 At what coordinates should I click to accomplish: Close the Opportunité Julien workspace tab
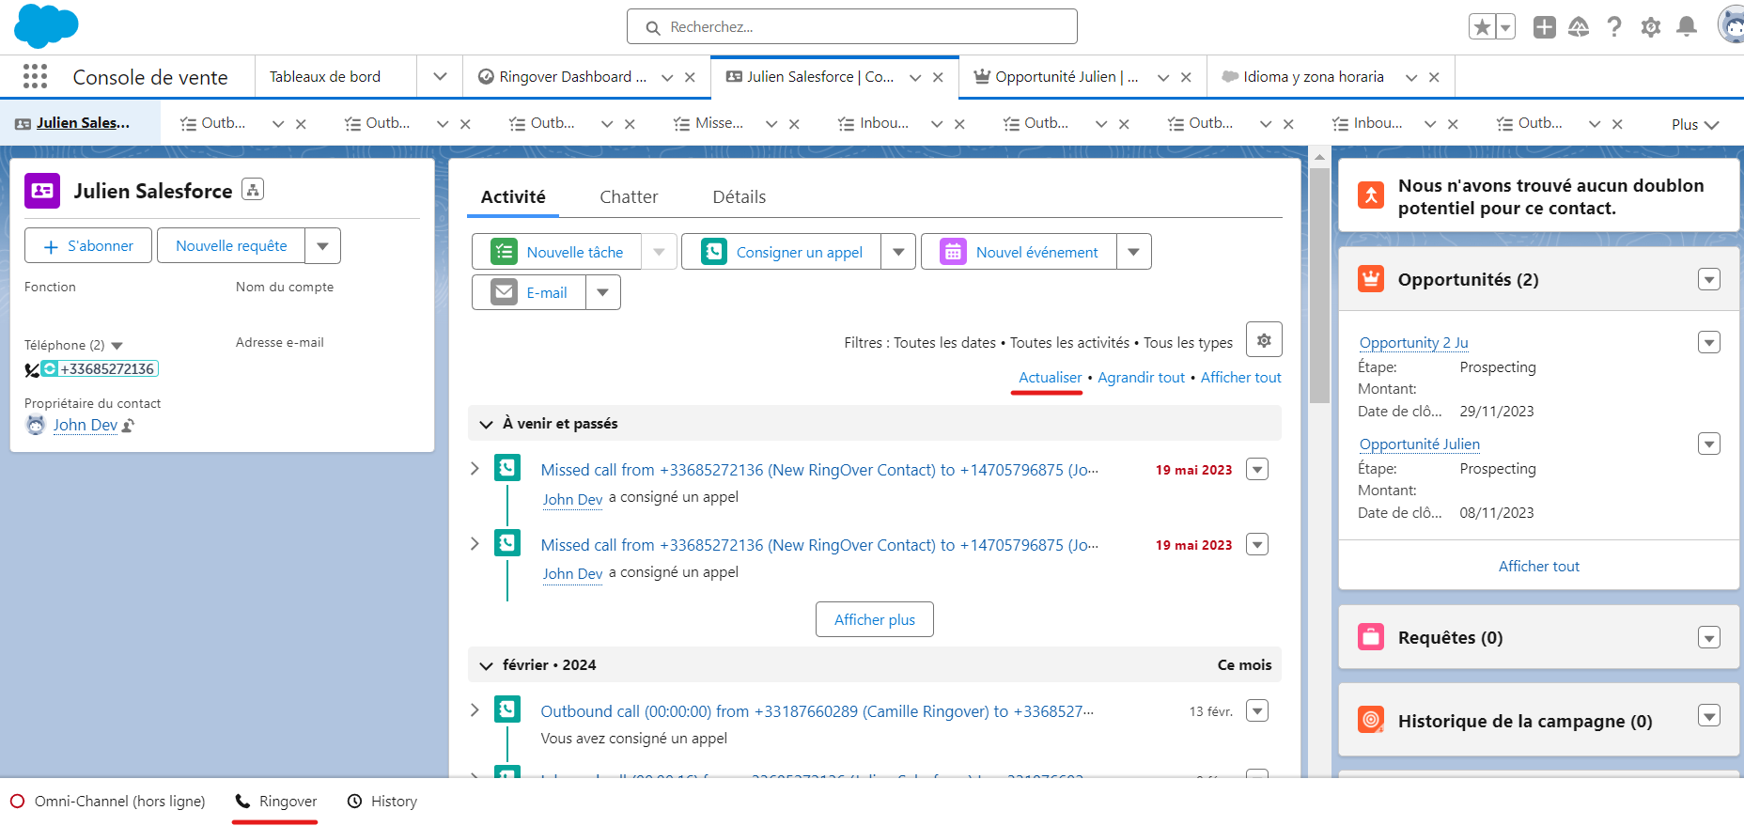click(1186, 77)
